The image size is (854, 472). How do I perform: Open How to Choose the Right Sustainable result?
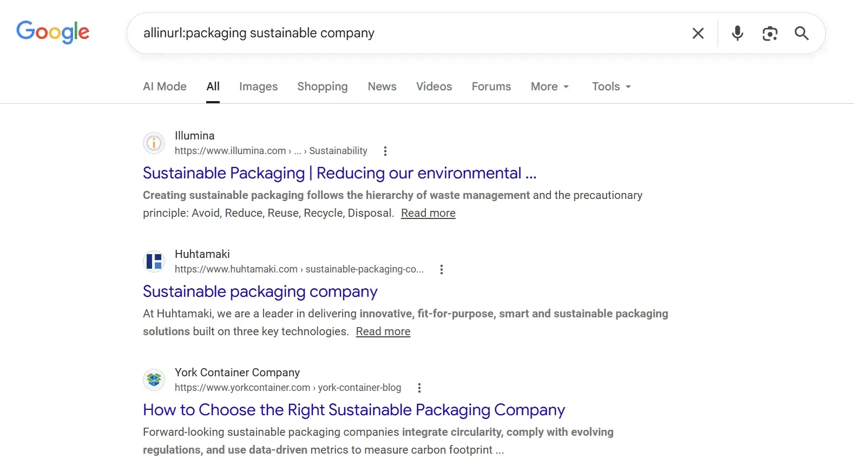point(354,410)
